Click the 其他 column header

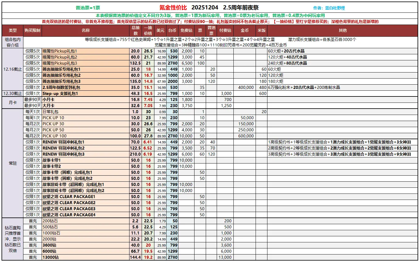[x=343, y=30]
